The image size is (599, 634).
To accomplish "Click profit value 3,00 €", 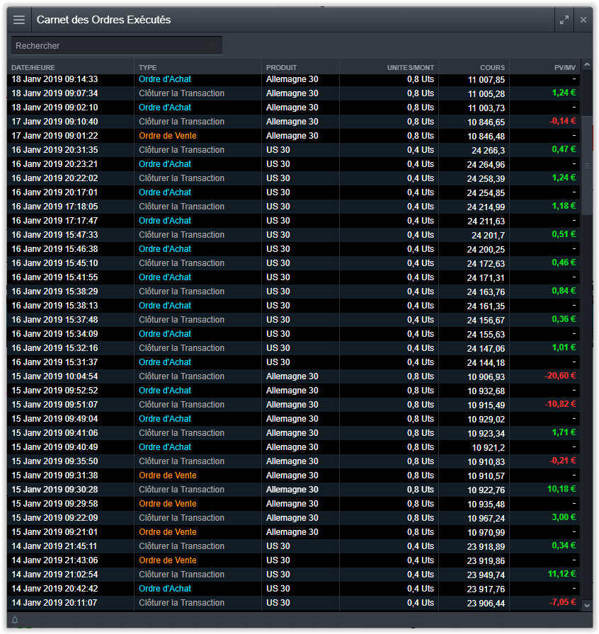I will click(x=564, y=517).
